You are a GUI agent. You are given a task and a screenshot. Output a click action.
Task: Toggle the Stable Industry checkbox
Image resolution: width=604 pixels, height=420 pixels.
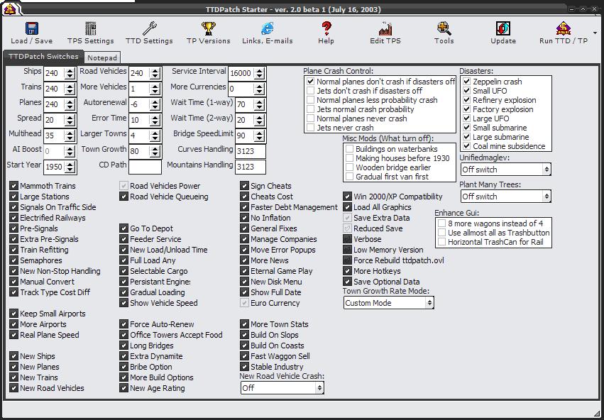point(244,367)
